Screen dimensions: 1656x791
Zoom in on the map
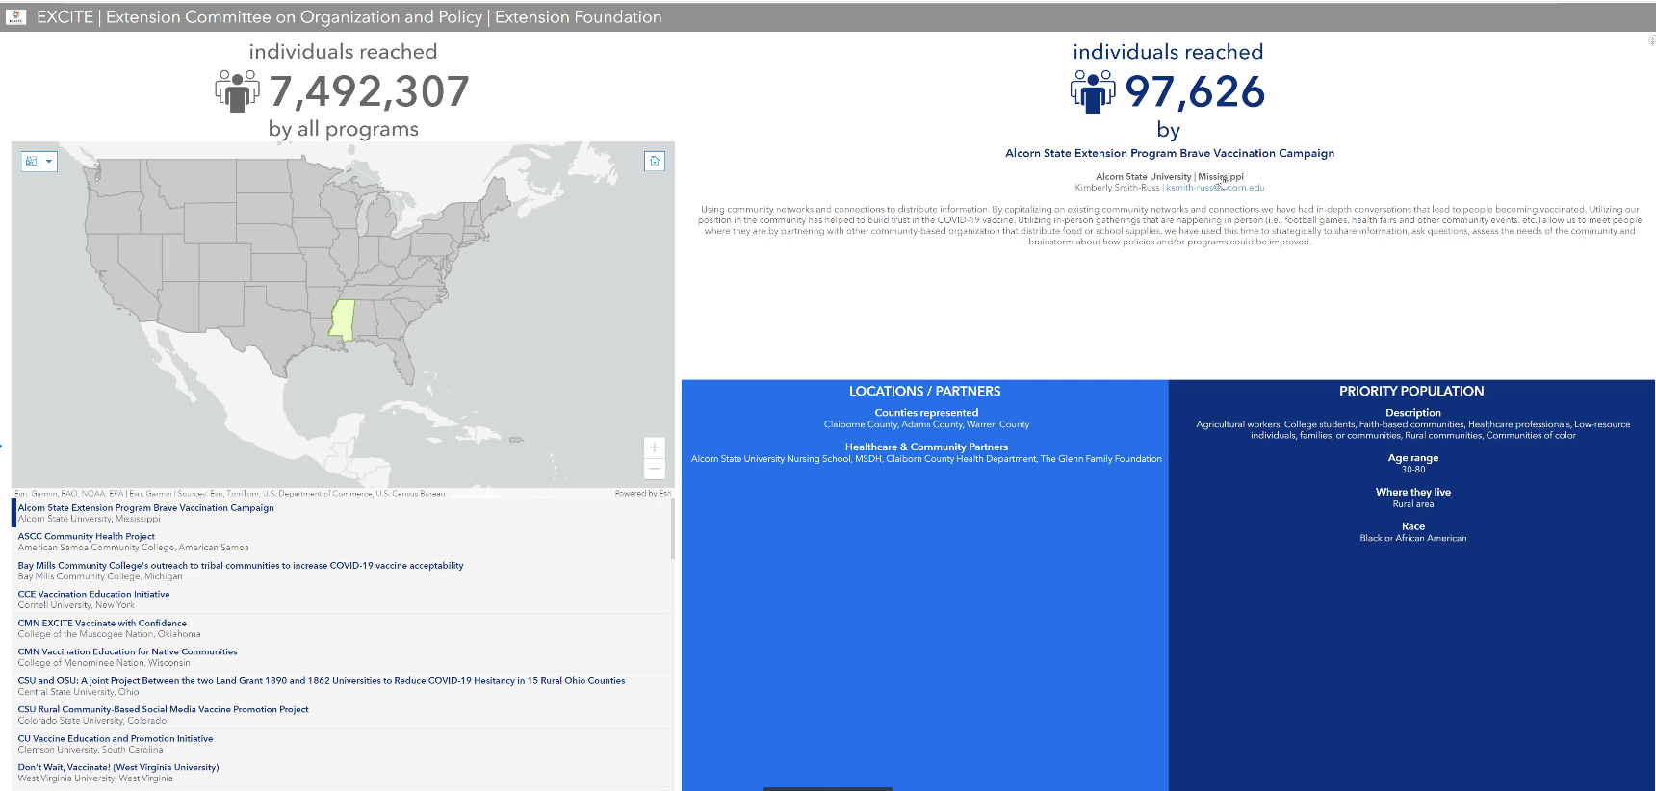655,447
